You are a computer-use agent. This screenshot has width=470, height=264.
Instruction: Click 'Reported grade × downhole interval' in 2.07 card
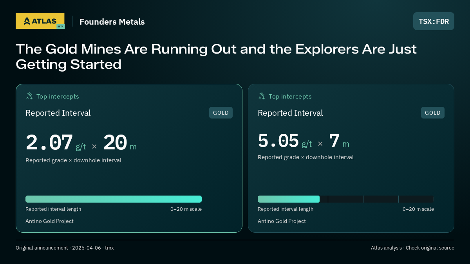coord(73,160)
